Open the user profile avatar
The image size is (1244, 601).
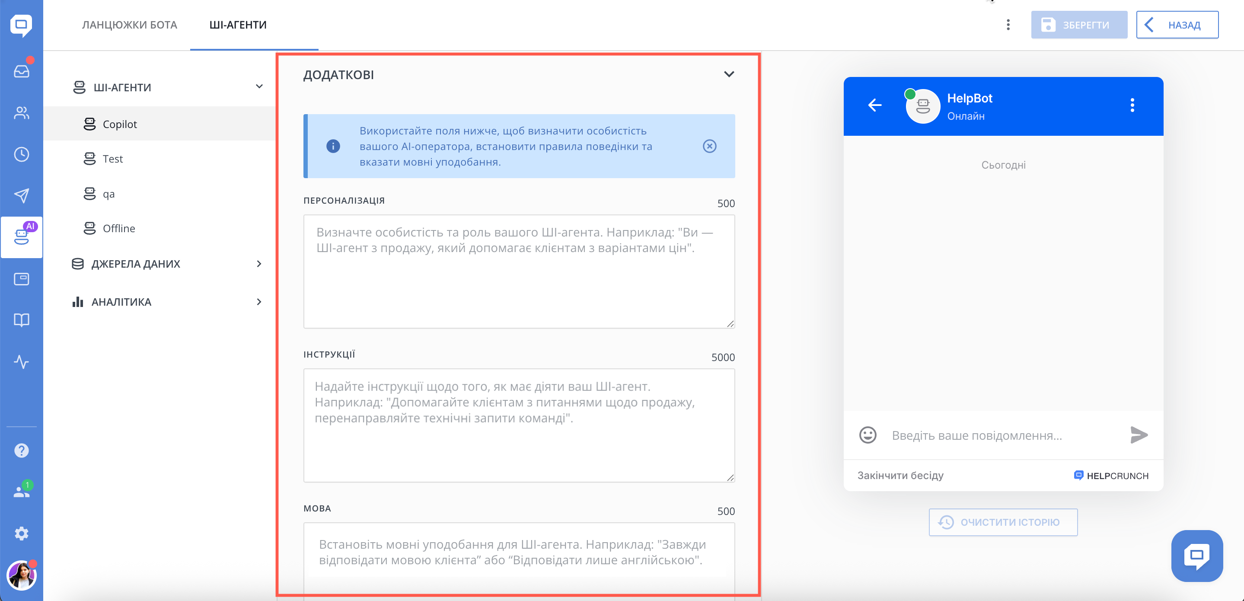click(21, 575)
